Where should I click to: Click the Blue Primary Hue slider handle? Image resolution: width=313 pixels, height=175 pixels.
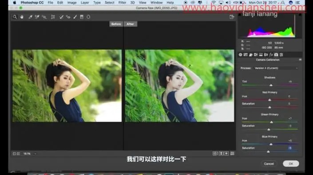click(271, 144)
